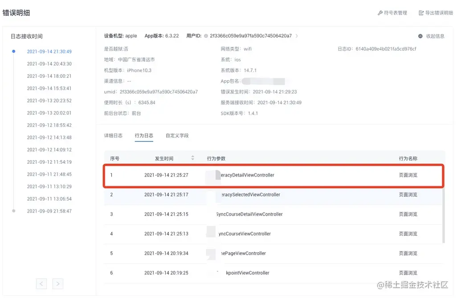This screenshot has height=298, width=457.
Task: Select log time 2021-09-13 20:23:52
Action: tap(49, 101)
